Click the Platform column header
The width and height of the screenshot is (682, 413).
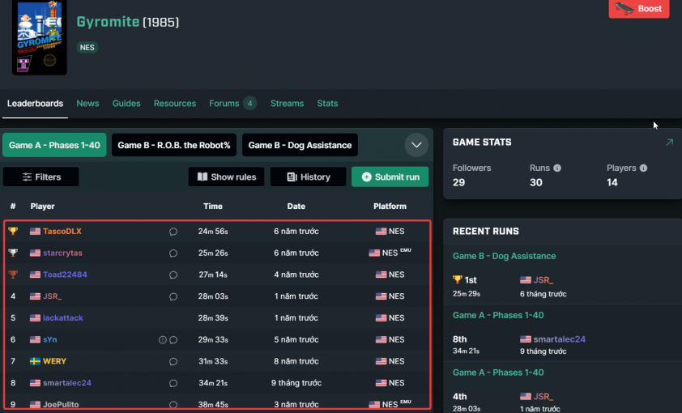click(x=390, y=206)
